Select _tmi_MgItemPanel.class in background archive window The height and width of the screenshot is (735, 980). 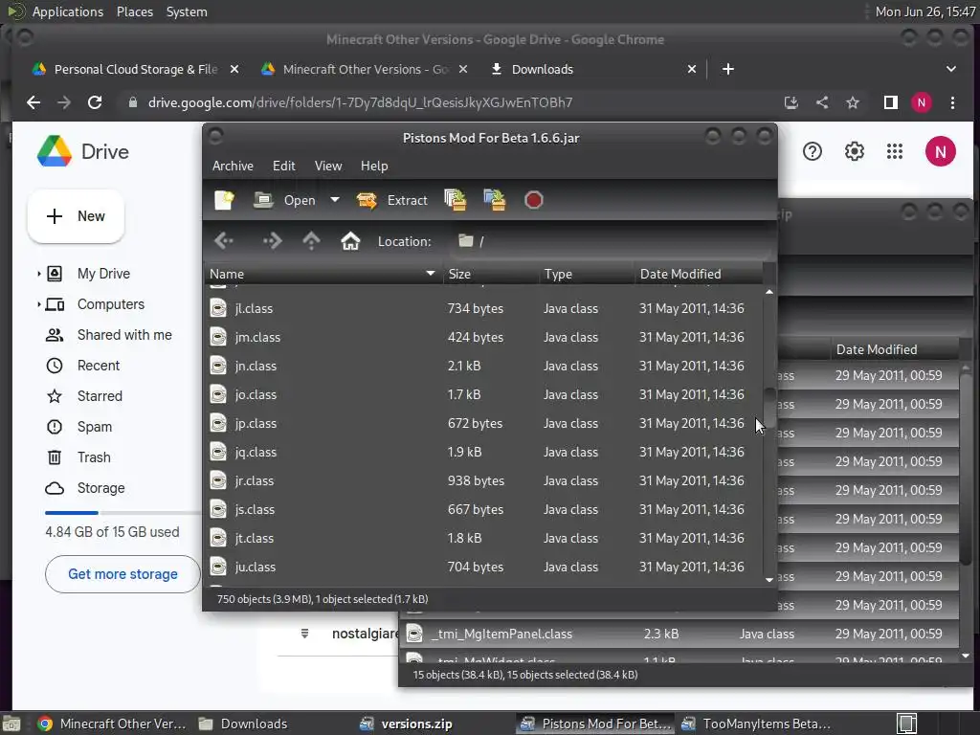[x=680, y=634]
